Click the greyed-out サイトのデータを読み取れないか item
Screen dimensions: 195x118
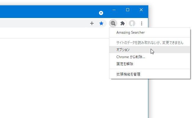(149, 43)
